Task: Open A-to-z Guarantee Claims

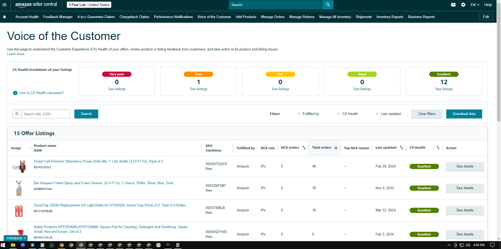Action: pos(96,17)
